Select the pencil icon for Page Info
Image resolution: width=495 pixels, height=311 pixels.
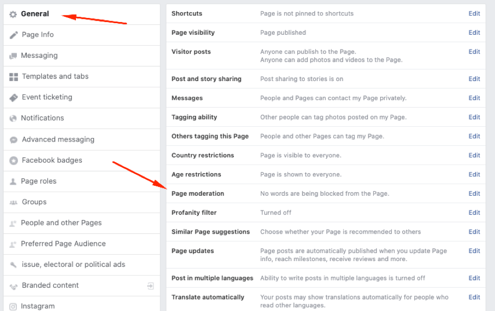[x=13, y=35]
